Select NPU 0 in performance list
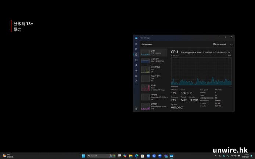 click(154, 97)
